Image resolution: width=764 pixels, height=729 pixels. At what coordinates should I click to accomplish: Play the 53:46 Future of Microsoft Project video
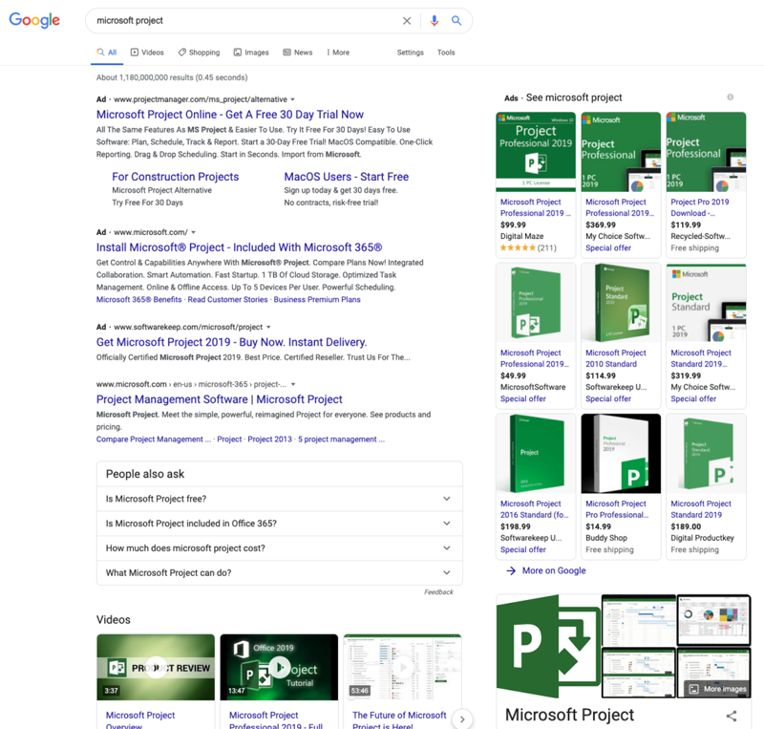(x=402, y=667)
